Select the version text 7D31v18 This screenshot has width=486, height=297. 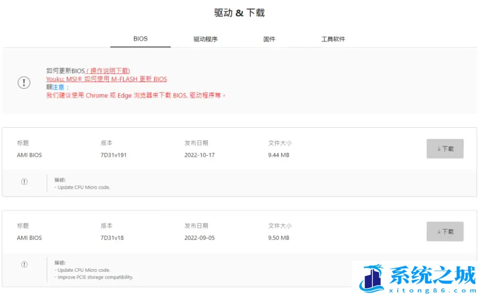(112, 238)
